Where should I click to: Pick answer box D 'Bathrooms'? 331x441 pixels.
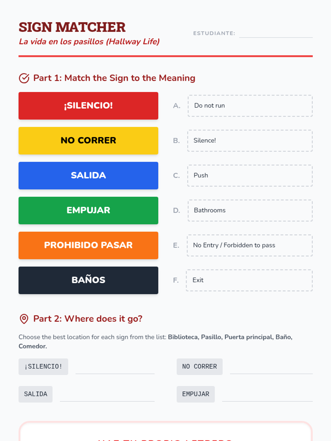coord(250,210)
